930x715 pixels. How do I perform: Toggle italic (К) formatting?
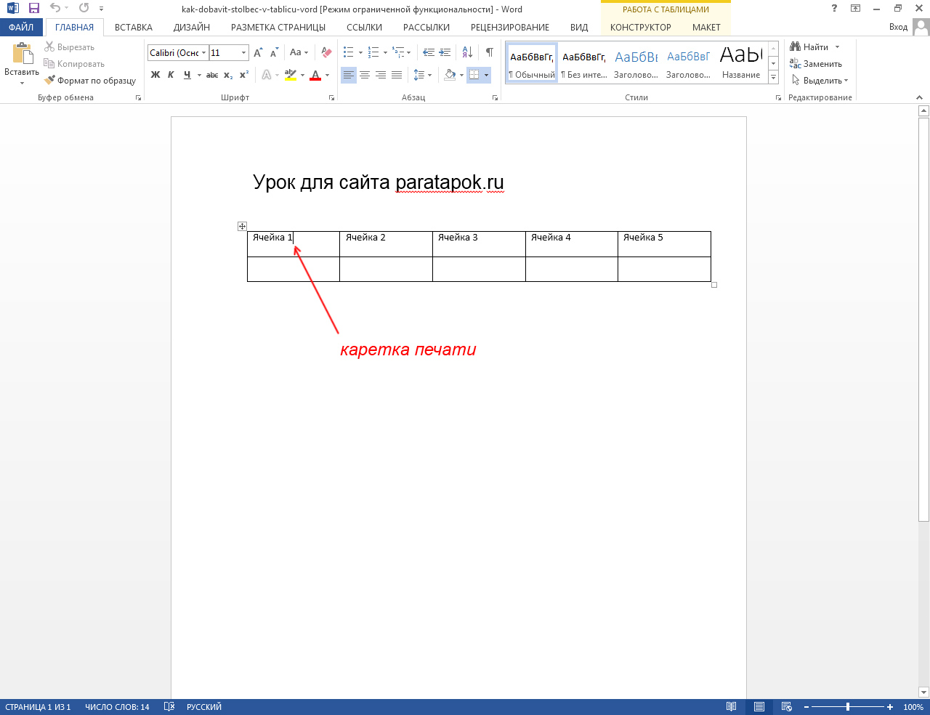[x=171, y=75]
